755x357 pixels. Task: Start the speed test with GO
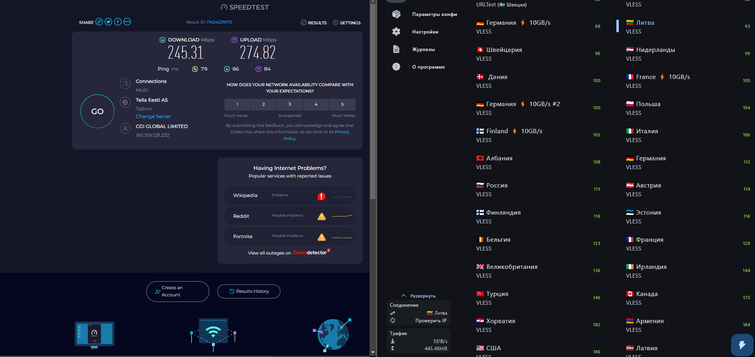97,111
